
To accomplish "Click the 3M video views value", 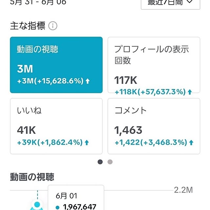I will click(x=25, y=69).
